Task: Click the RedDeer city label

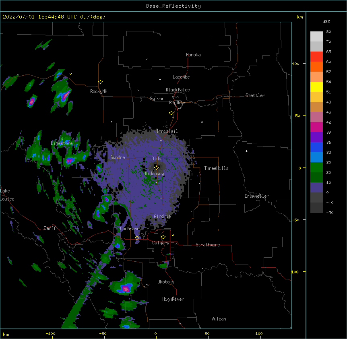Action: click(177, 103)
